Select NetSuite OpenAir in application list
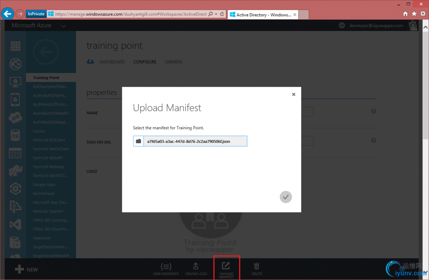This screenshot has height=280, width=429. coord(48,211)
